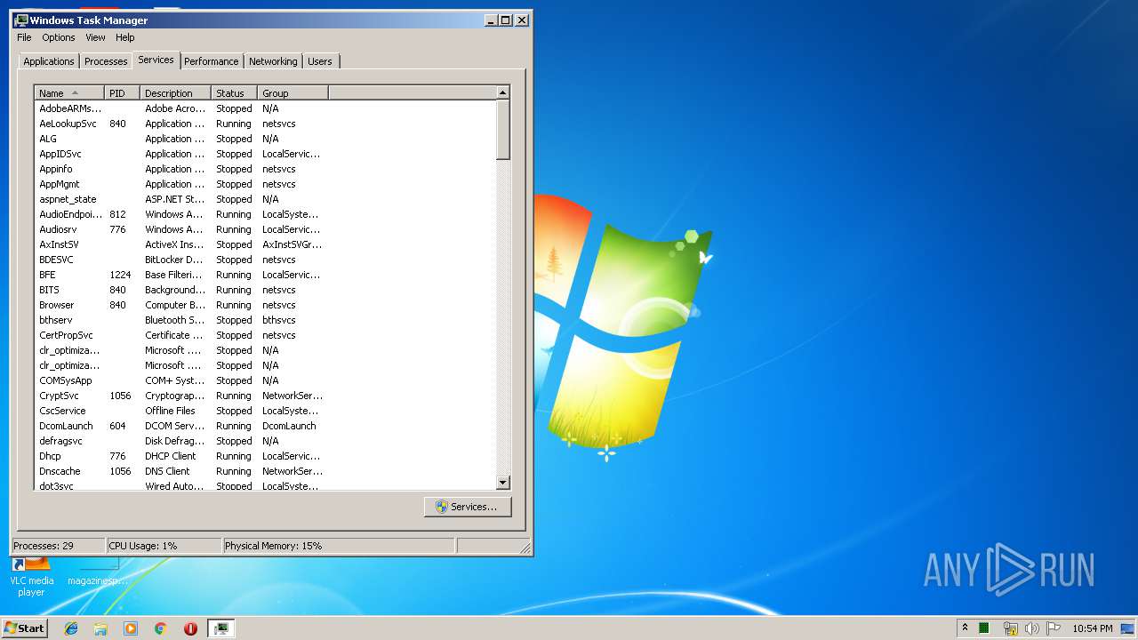Image resolution: width=1138 pixels, height=640 pixels.
Task: Open the volume speaker tray icon
Action: (1031, 628)
